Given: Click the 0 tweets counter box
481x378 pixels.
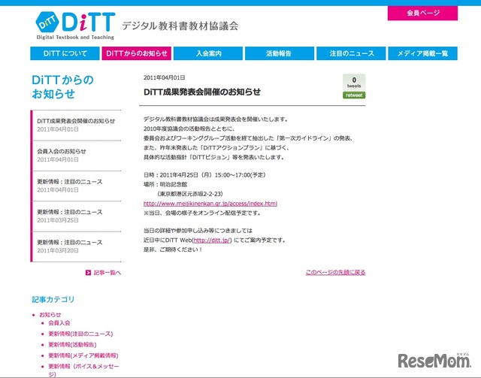Looking at the screenshot, I should click(x=354, y=82).
